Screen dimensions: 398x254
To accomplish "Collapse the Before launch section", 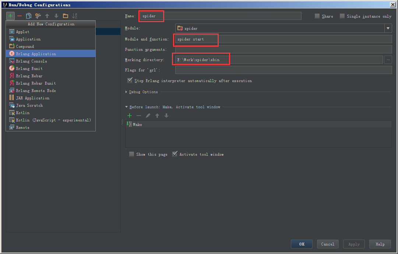I will click(127, 107).
